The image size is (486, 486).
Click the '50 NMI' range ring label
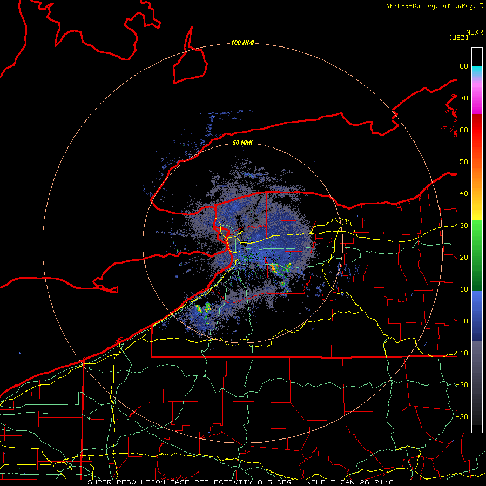pos(242,143)
